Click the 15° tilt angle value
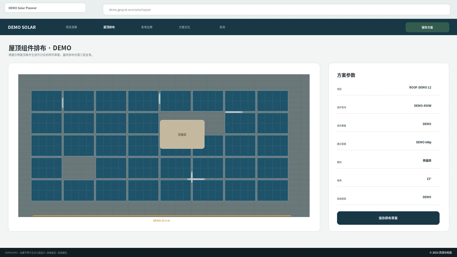The height and width of the screenshot is (257, 457). 429,179
